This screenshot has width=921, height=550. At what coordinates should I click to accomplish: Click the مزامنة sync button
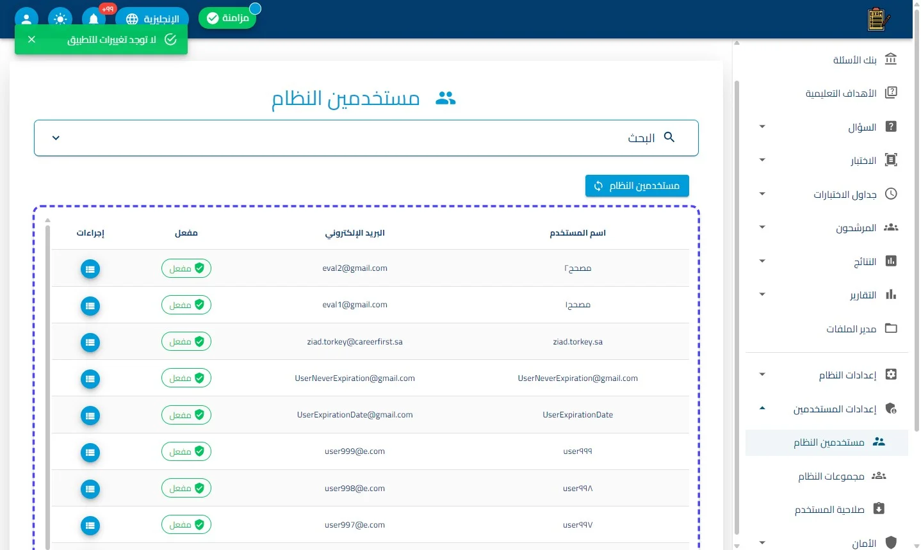click(227, 18)
